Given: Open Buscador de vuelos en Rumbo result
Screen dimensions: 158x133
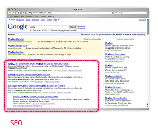Looking at the screenshot, I should (x=36, y=86).
